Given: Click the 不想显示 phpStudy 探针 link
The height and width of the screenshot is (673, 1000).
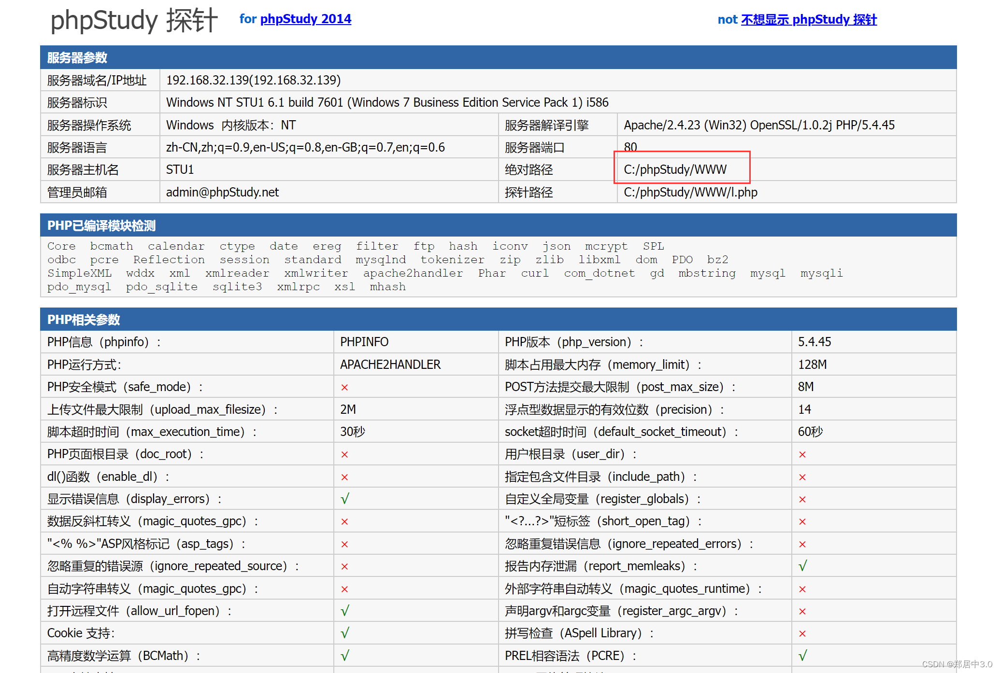Looking at the screenshot, I should tap(809, 19).
